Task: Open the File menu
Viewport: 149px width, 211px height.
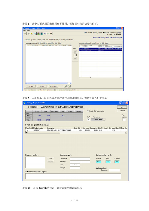Action: click(x=25, y=30)
